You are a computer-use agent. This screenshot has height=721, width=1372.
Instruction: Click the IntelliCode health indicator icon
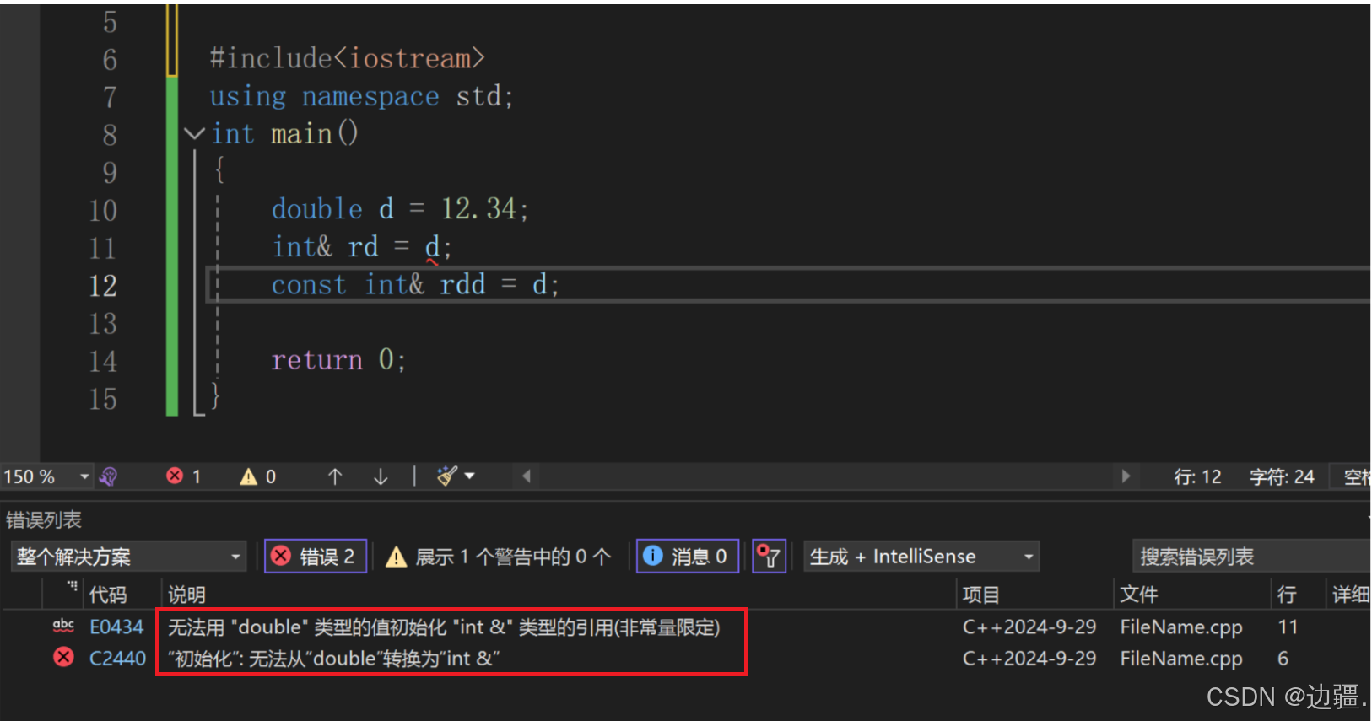108,476
